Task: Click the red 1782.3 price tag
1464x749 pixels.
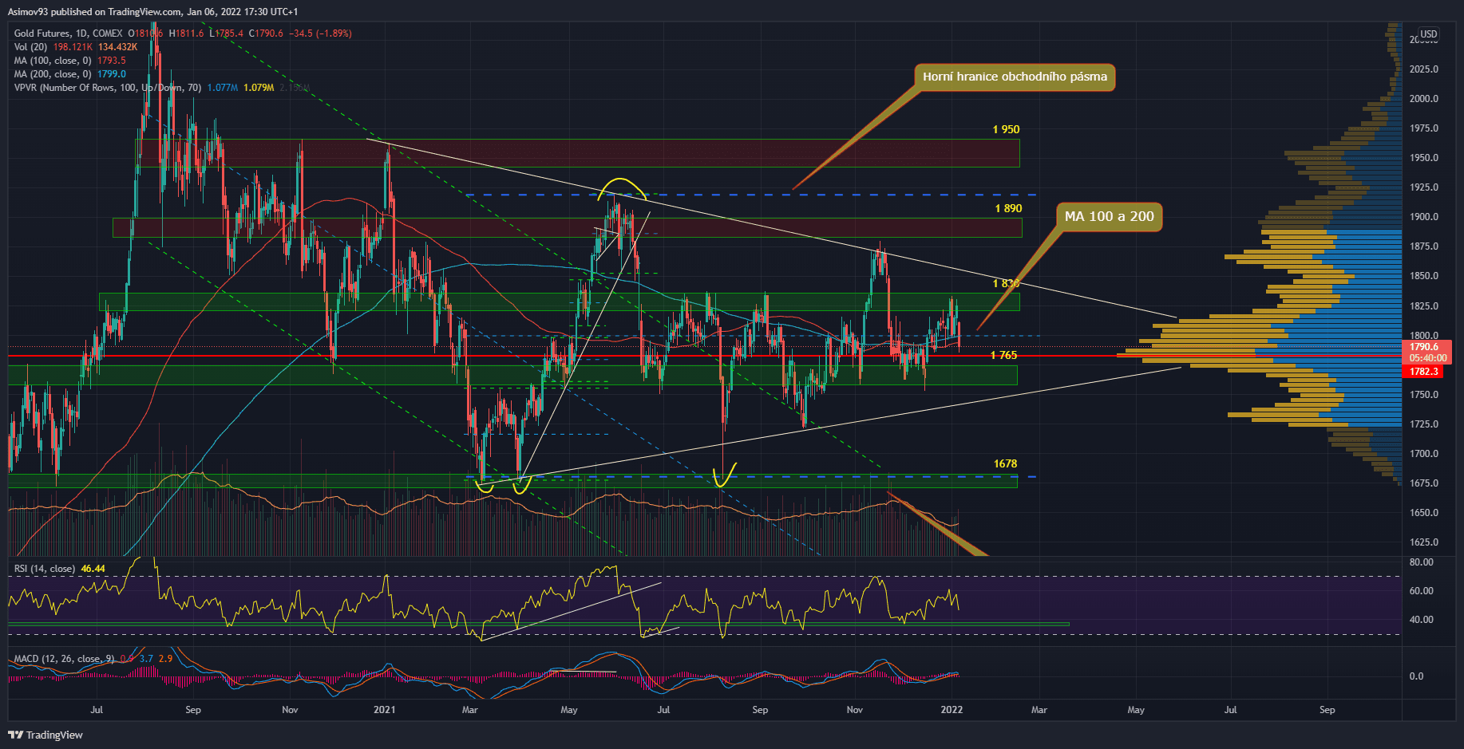Action: [1423, 372]
